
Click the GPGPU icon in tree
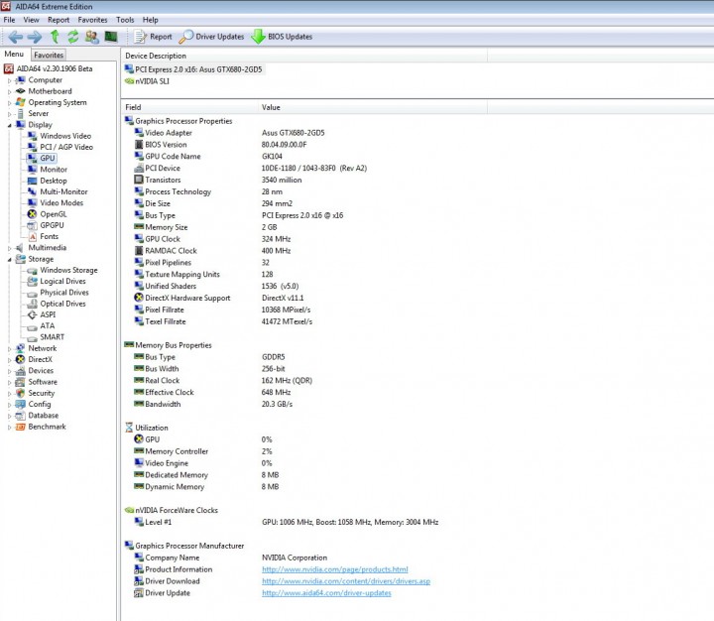(x=32, y=225)
